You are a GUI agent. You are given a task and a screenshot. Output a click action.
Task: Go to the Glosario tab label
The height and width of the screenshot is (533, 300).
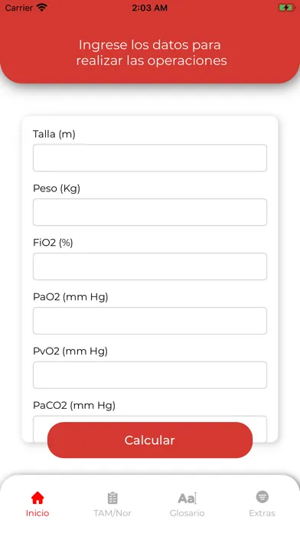click(x=187, y=513)
